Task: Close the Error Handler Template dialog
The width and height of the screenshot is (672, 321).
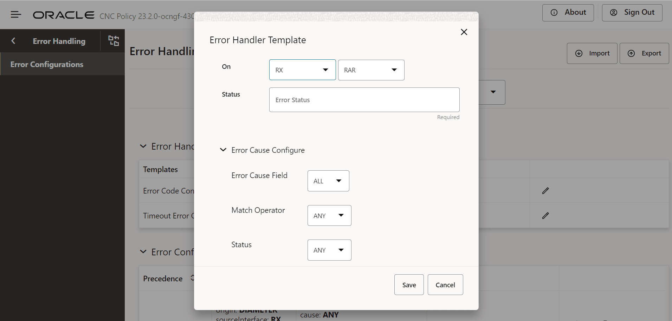Action: (x=464, y=32)
